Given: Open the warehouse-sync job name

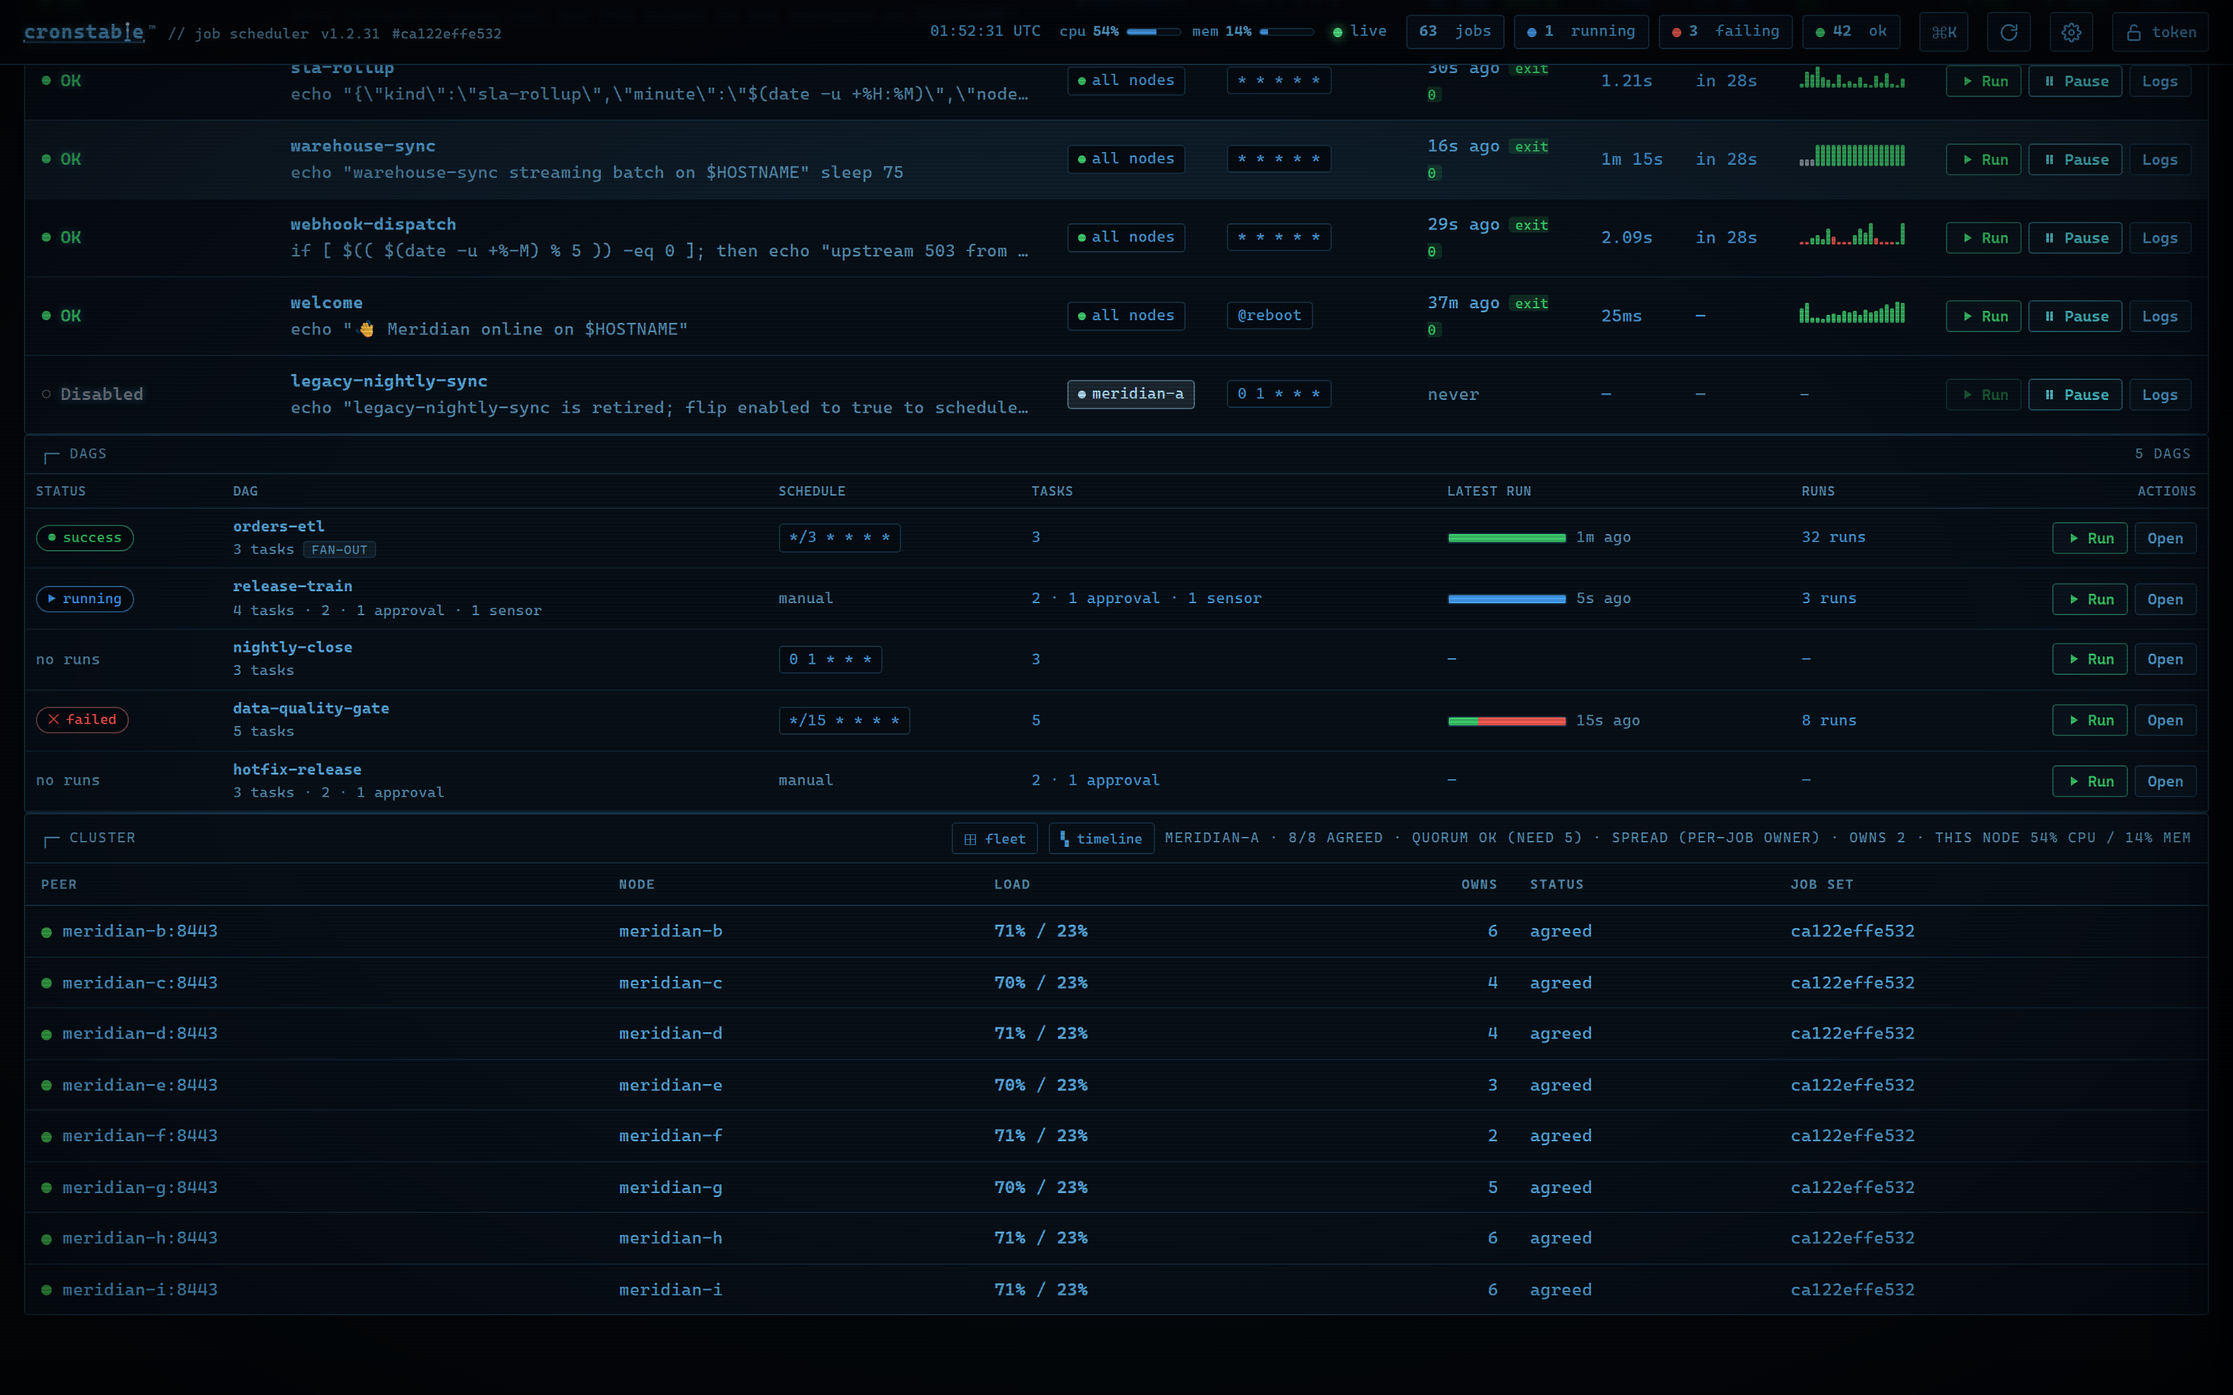Looking at the screenshot, I should click(363, 145).
